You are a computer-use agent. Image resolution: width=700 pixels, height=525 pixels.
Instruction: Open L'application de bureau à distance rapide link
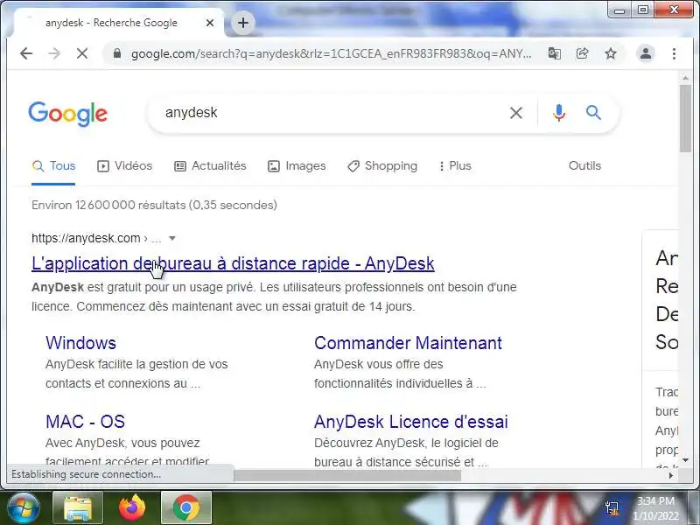point(233,263)
